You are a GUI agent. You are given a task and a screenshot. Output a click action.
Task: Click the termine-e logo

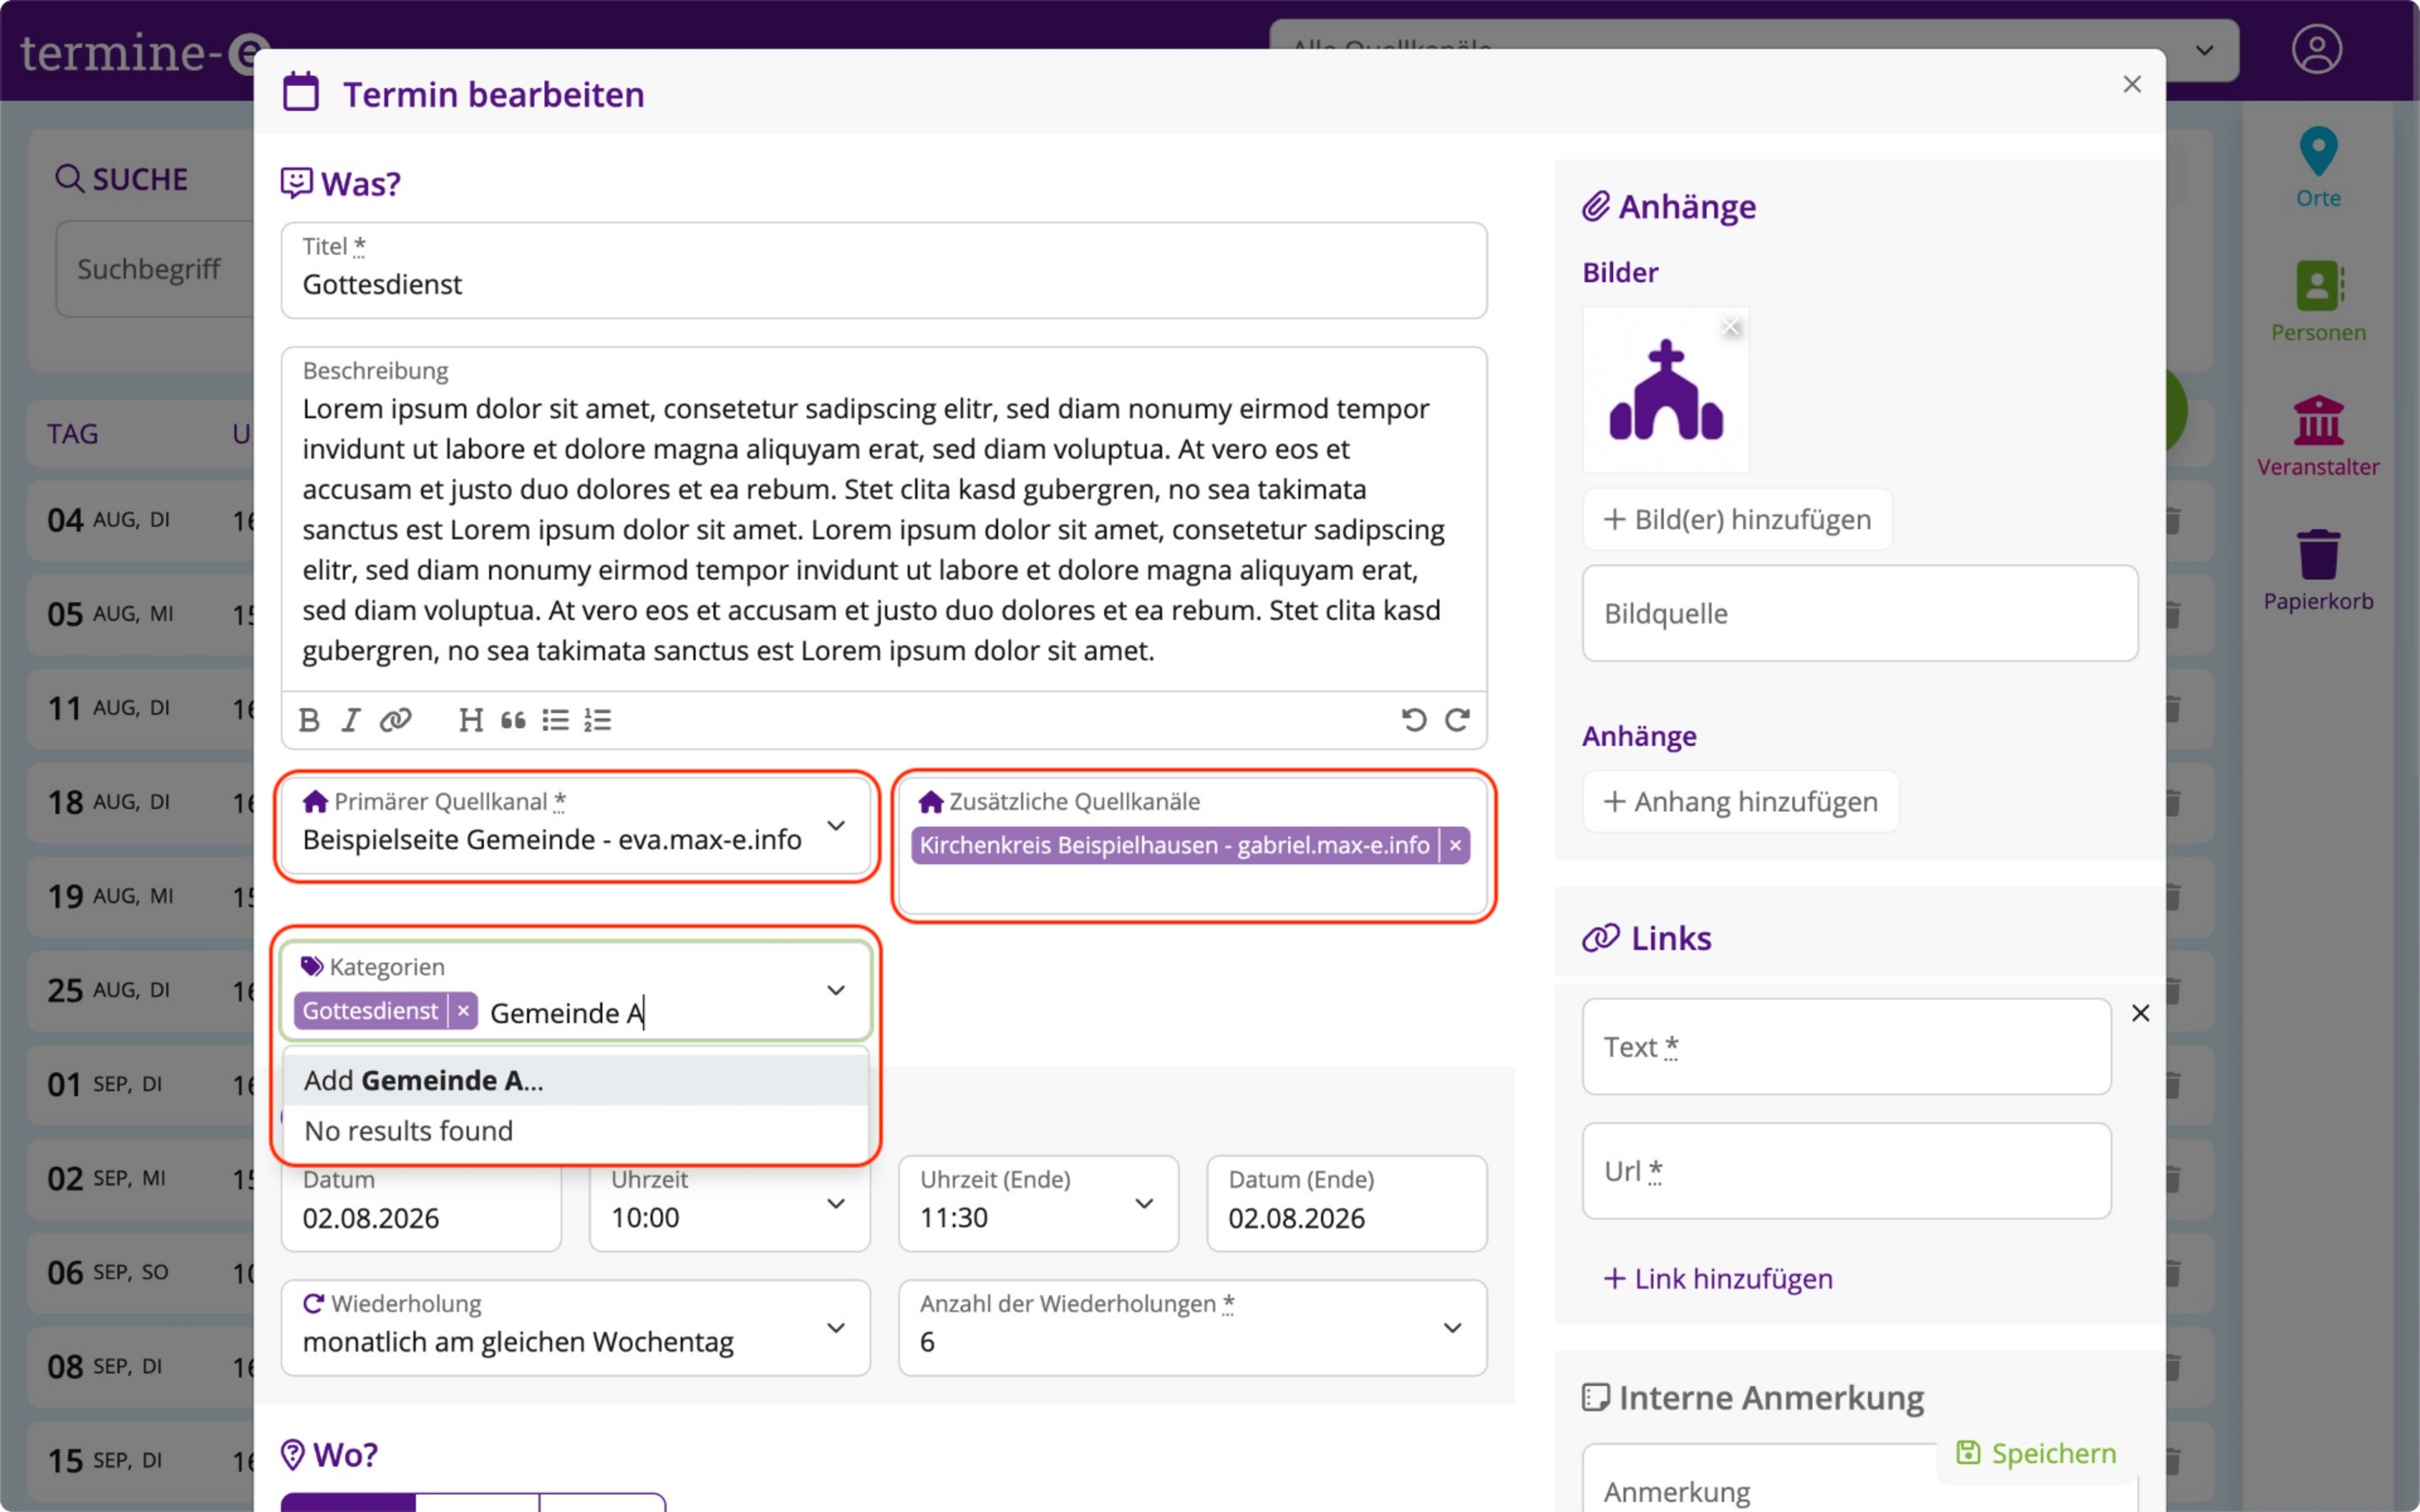coord(145,52)
